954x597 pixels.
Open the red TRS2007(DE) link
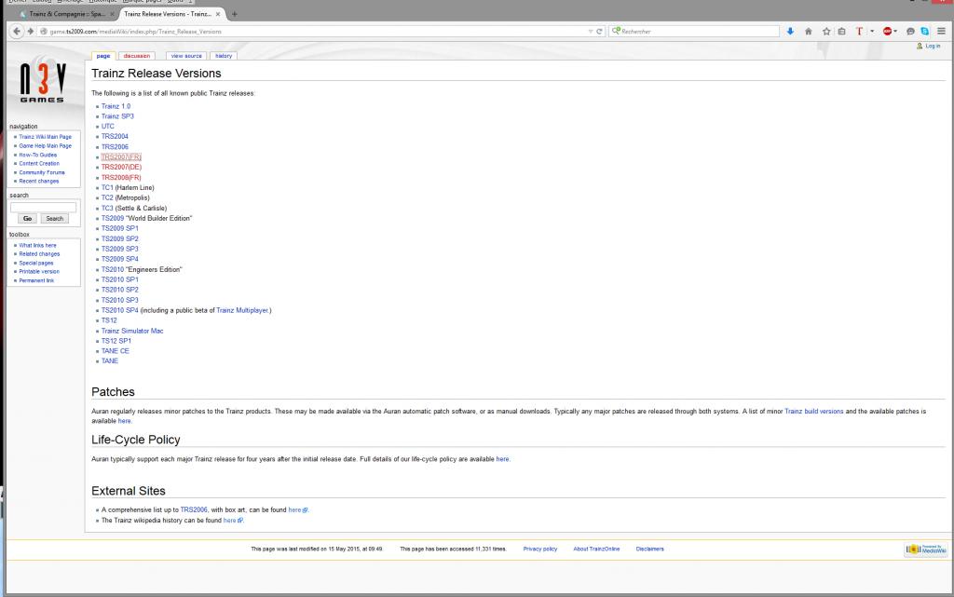(121, 168)
